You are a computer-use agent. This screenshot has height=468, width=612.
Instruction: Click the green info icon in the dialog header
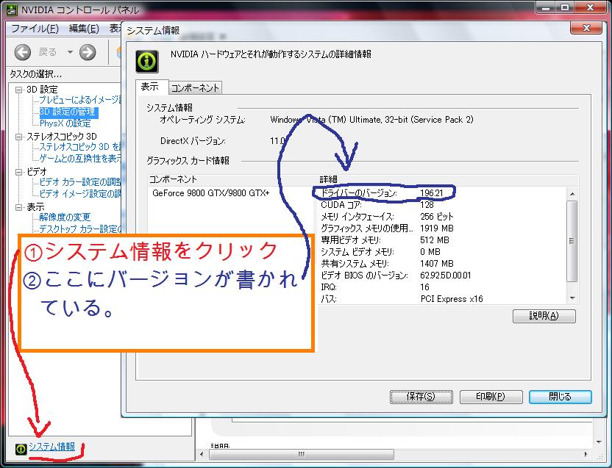tap(147, 61)
